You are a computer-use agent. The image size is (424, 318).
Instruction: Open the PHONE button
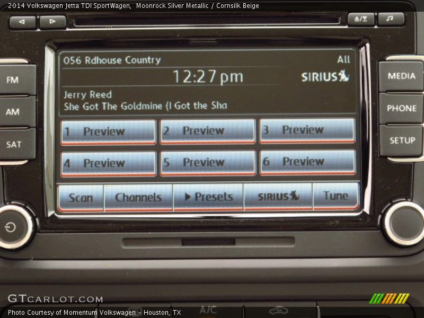pos(401,108)
